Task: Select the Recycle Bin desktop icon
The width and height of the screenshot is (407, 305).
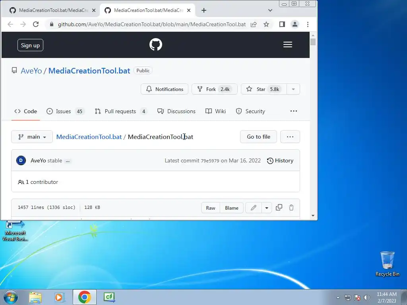Action: click(x=387, y=264)
